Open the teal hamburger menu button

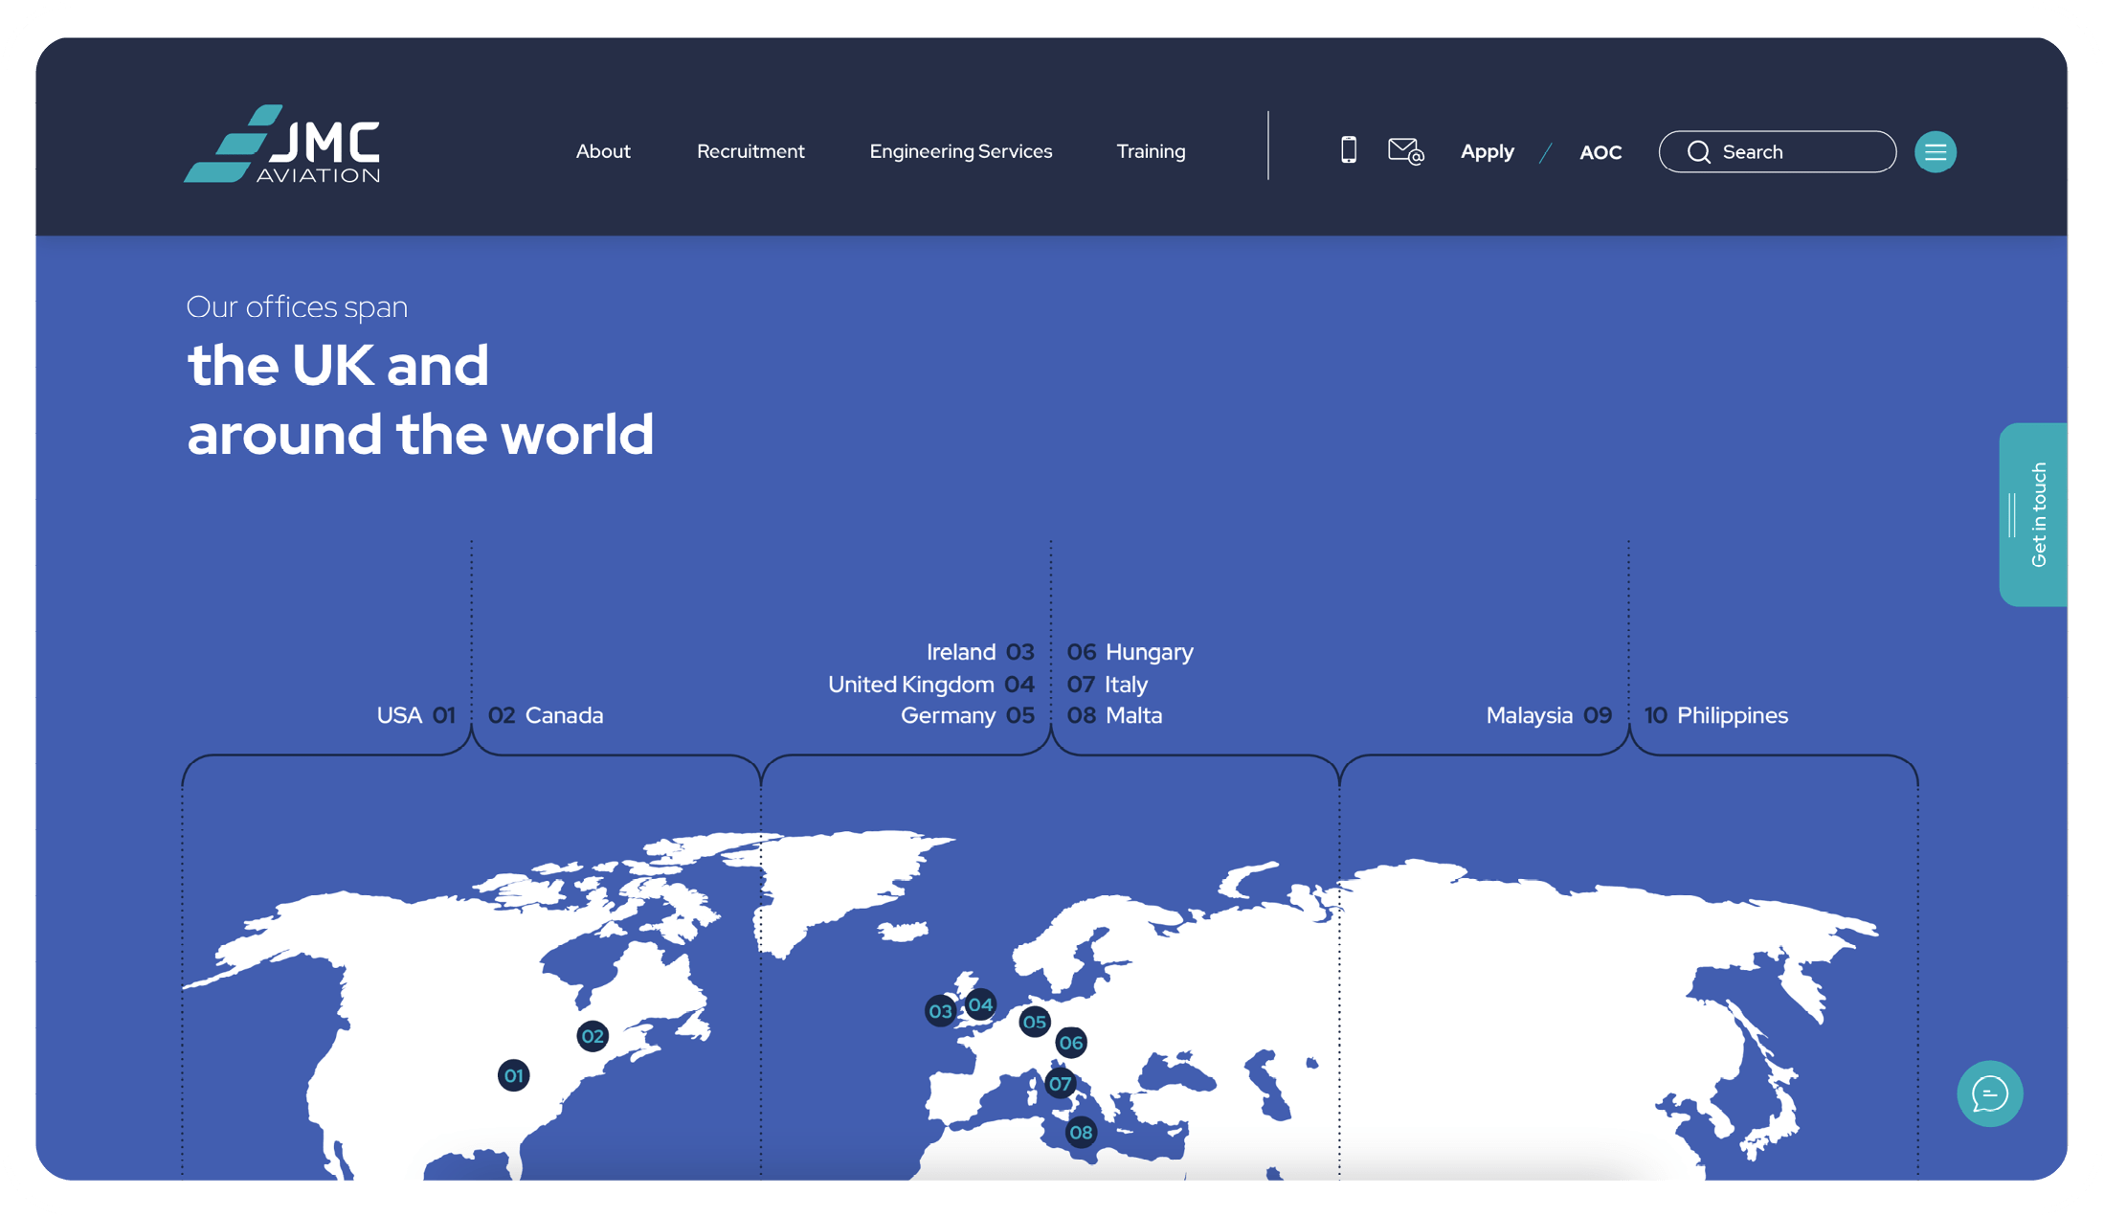pyautogui.click(x=1935, y=152)
